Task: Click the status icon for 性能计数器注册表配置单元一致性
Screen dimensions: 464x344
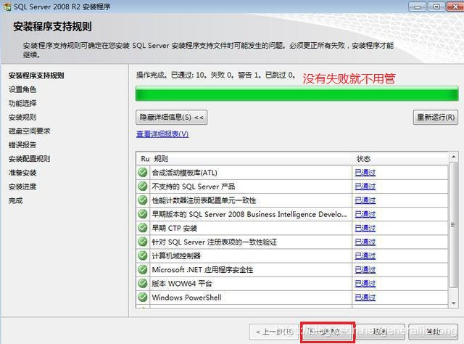Action: coord(143,200)
